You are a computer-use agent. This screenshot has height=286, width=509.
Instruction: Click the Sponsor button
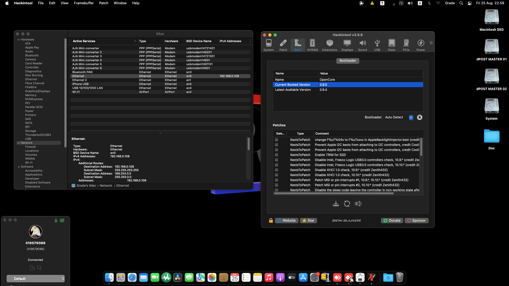[416, 221]
